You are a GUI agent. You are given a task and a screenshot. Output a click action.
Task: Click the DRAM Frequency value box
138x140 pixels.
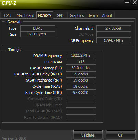pos(81,56)
